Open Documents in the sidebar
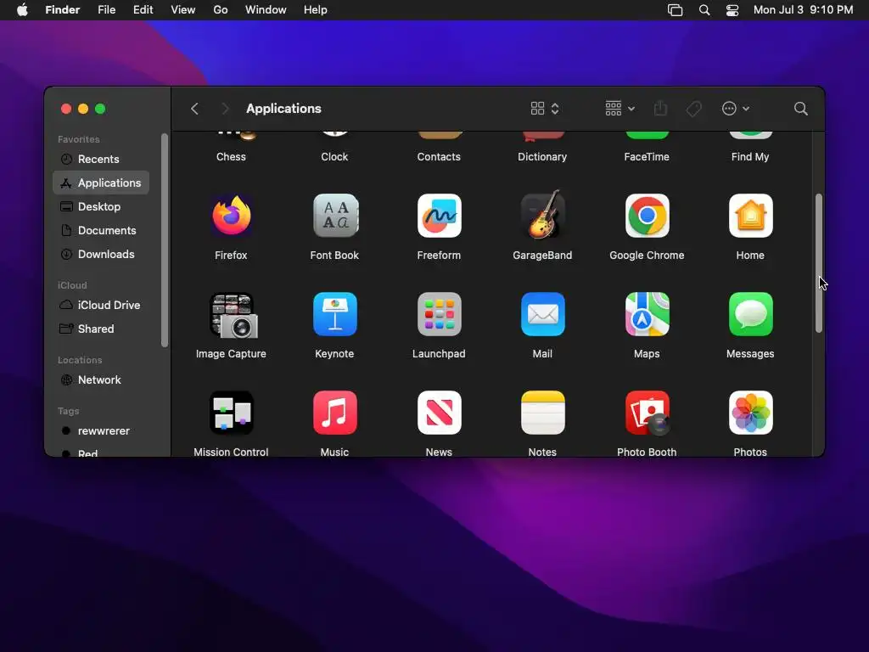This screenshot has width=869, height=652. click(101, 231)
